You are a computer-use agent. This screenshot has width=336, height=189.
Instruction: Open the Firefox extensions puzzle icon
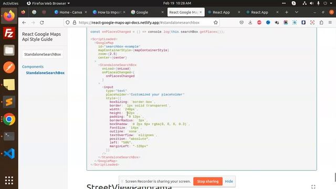[321, 23]
